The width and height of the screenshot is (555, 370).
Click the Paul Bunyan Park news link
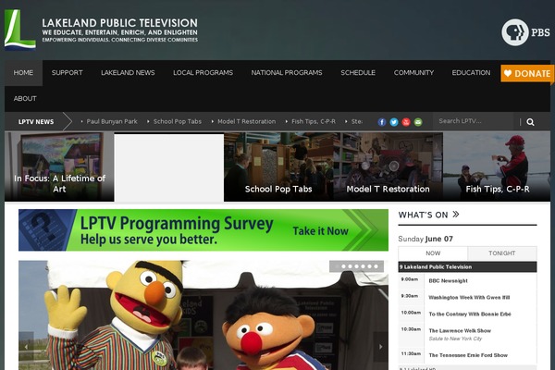click(x=112, y=121)
